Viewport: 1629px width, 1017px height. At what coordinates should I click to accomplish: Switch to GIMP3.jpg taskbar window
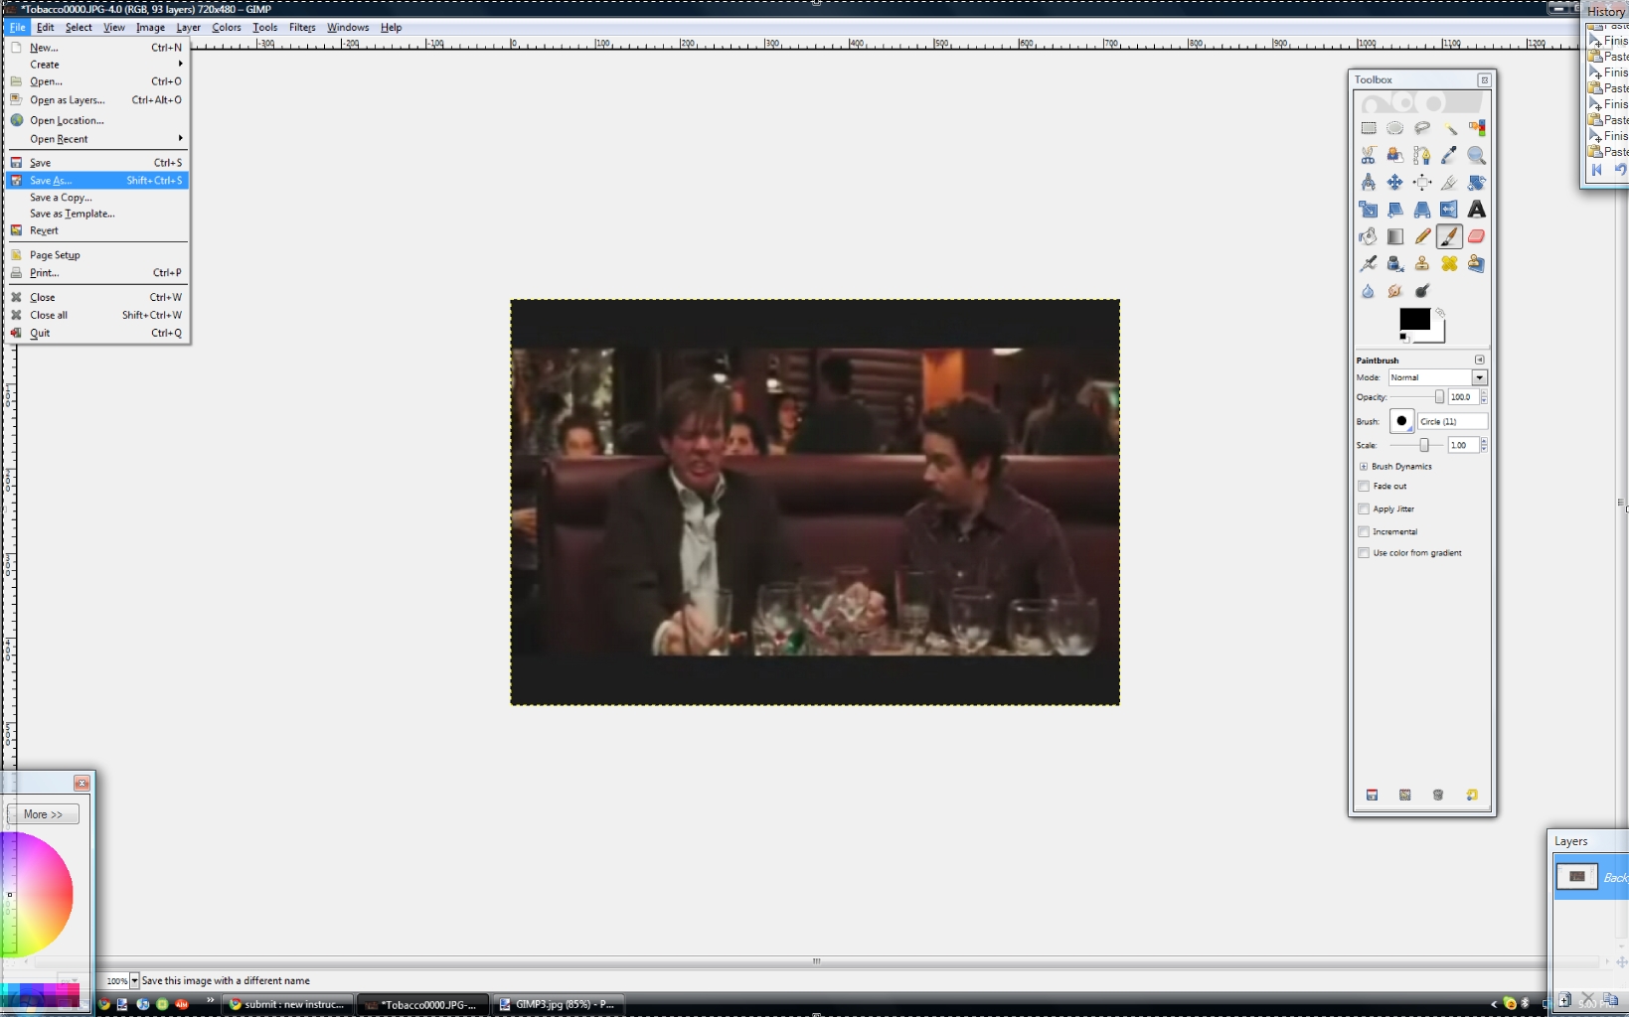click(x=557, y=1005)
